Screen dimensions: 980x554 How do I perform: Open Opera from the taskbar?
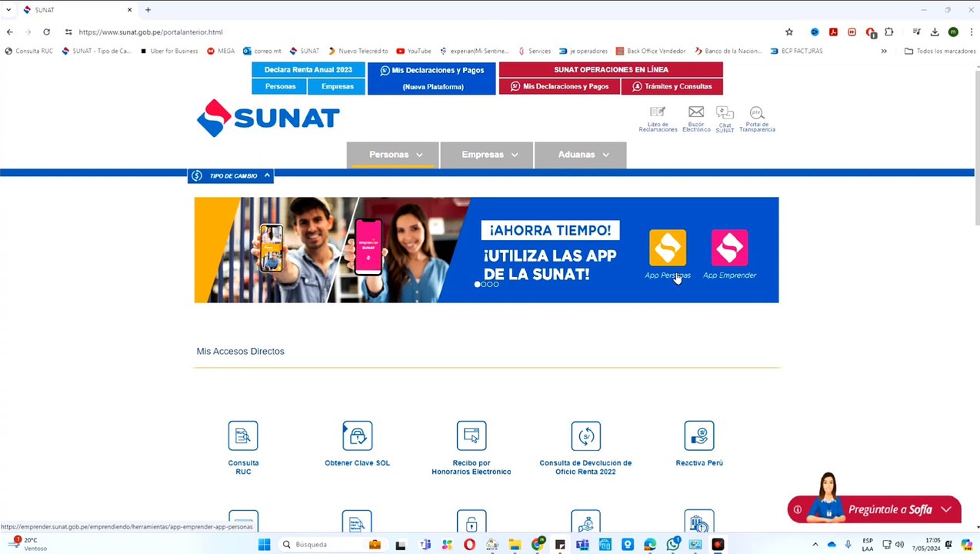(x=469, y=544)
